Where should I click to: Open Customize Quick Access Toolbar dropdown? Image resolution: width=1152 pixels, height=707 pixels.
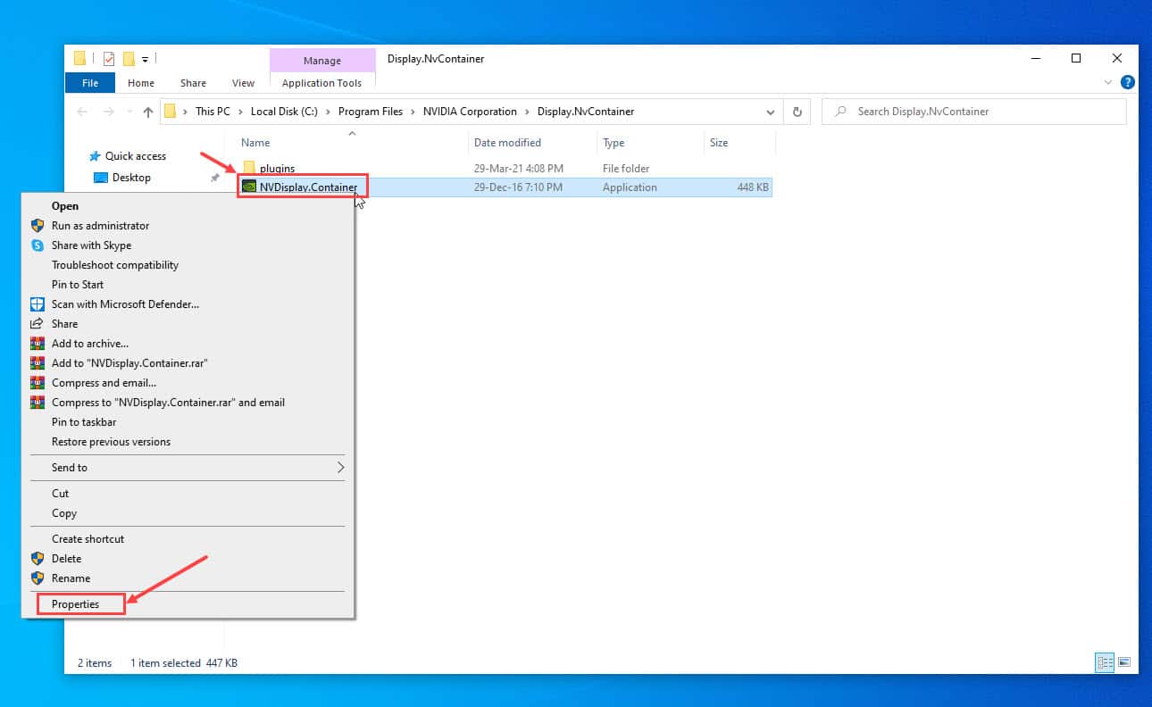pyautogui.click(x=145, y=60)
